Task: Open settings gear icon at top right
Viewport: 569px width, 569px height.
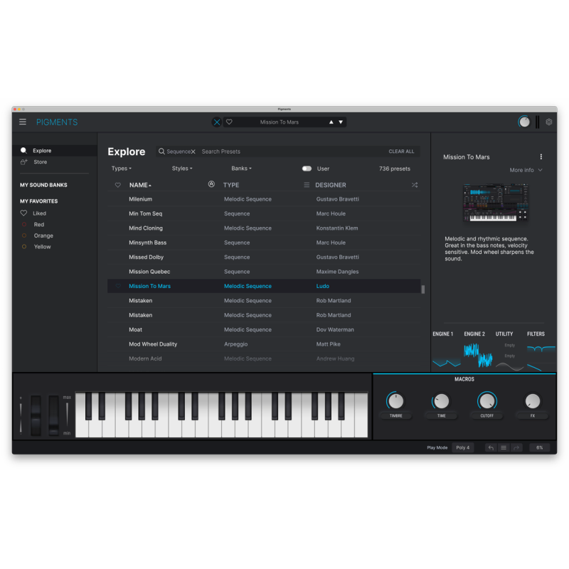Action: coord(548,122)
